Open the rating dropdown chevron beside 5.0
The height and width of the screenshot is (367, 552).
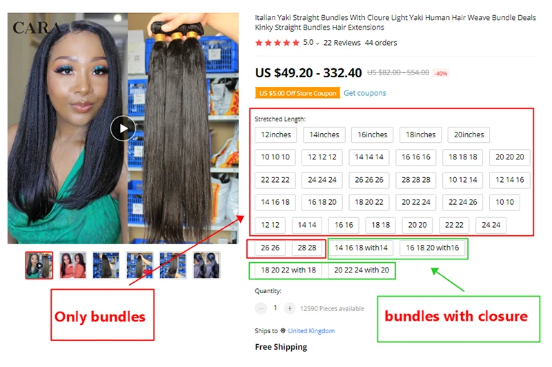pos(317,43)
